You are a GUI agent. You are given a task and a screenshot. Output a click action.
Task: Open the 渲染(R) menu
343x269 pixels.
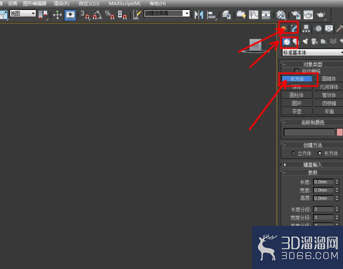tap(61, 4)
